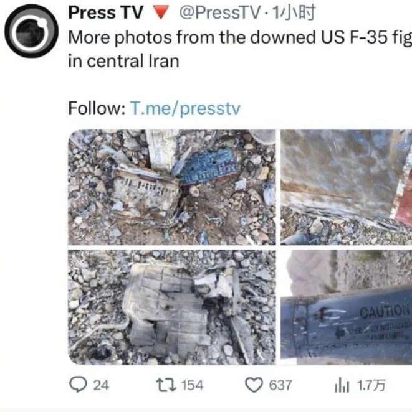Click the tweet text about the downed F-35
Screen dimensions: 412x412
pos(240,49)
